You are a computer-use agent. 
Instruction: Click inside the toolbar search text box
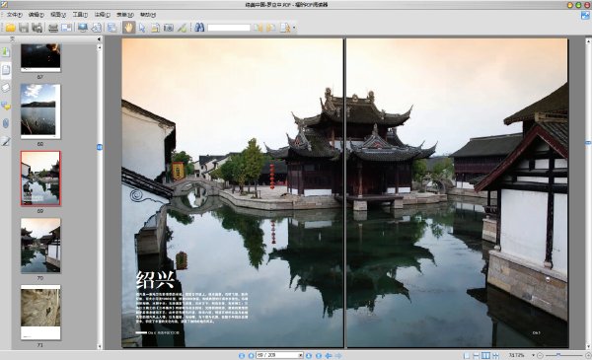tap(229, 28)
